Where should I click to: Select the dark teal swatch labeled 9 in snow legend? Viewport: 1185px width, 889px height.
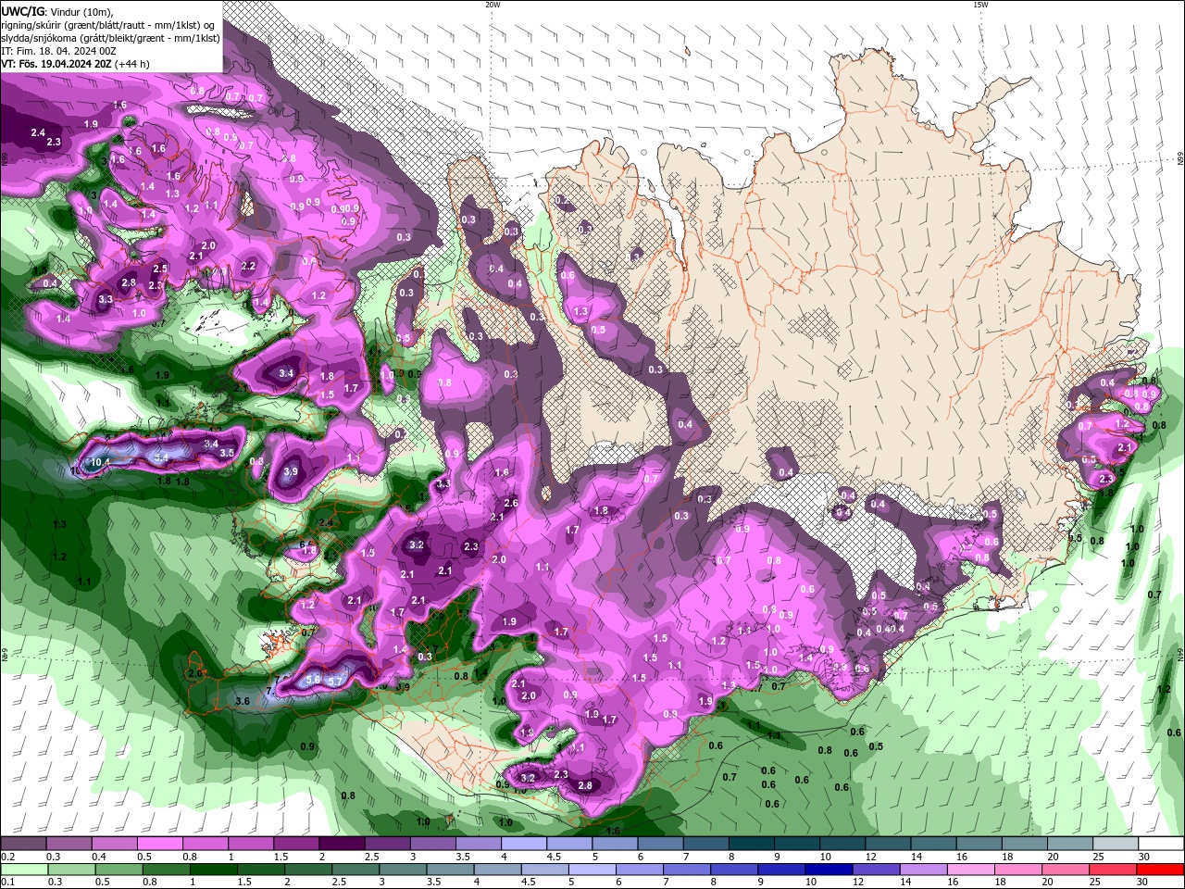coord(797,844)
